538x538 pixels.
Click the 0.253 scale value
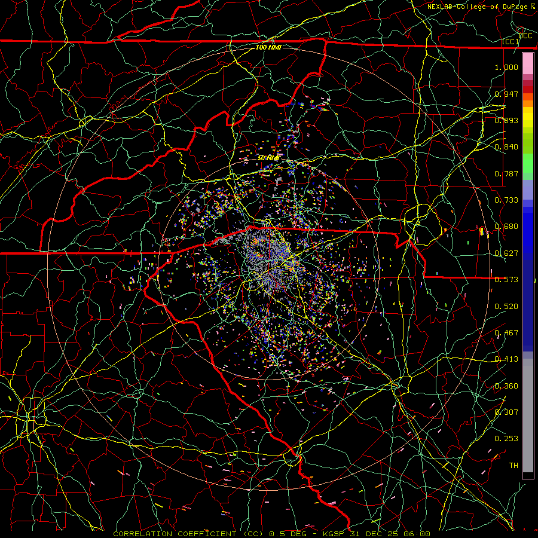pyautogui.click(x=506, y=439)
